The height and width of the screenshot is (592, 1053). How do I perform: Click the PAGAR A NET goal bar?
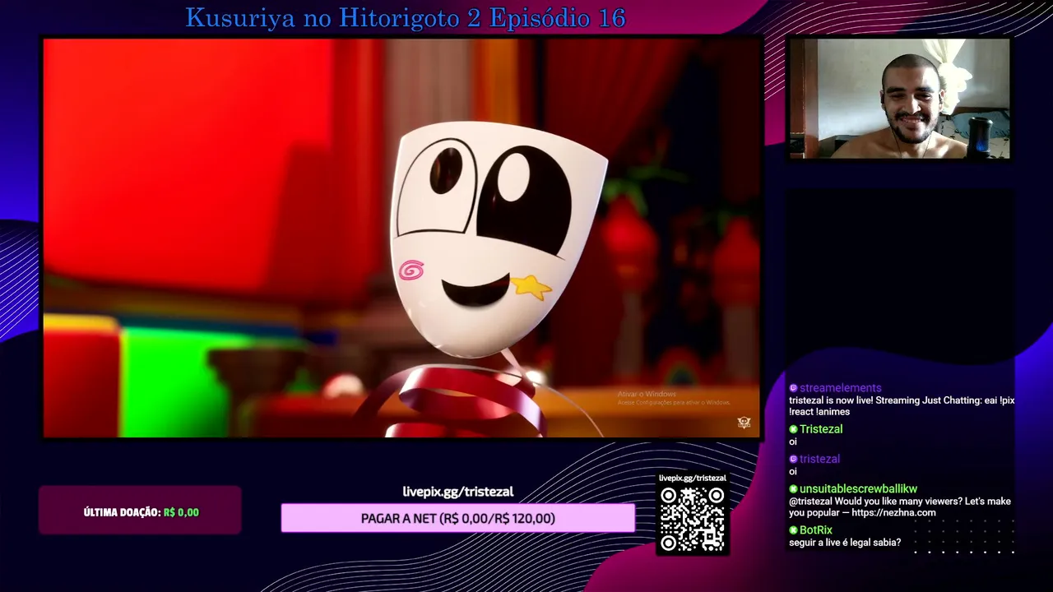[457, 518]
